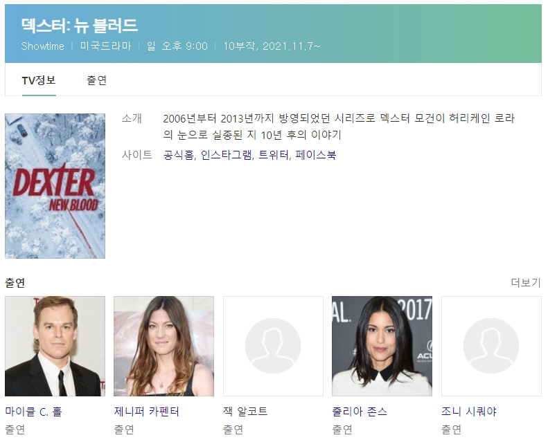Click 줄리아 존스 cast photo

click(x=382, y=346)
